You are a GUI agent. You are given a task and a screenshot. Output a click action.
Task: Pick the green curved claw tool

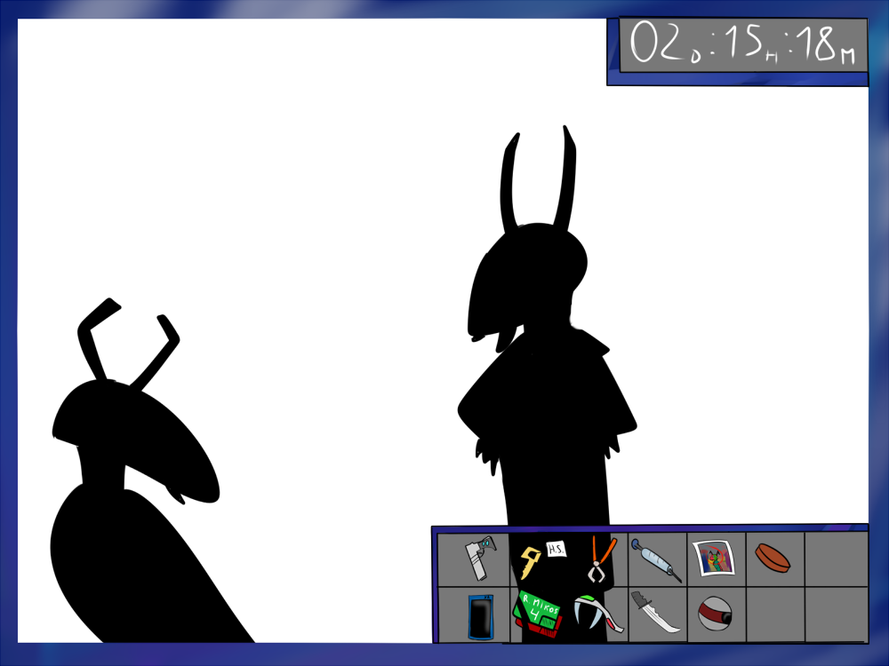click(x=597, y=614)
